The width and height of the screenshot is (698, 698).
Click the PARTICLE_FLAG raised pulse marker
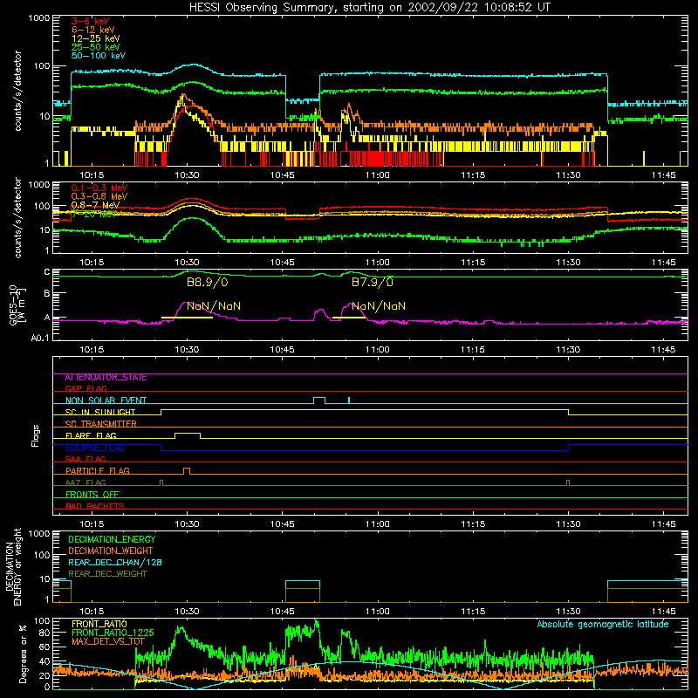point(187,471)
